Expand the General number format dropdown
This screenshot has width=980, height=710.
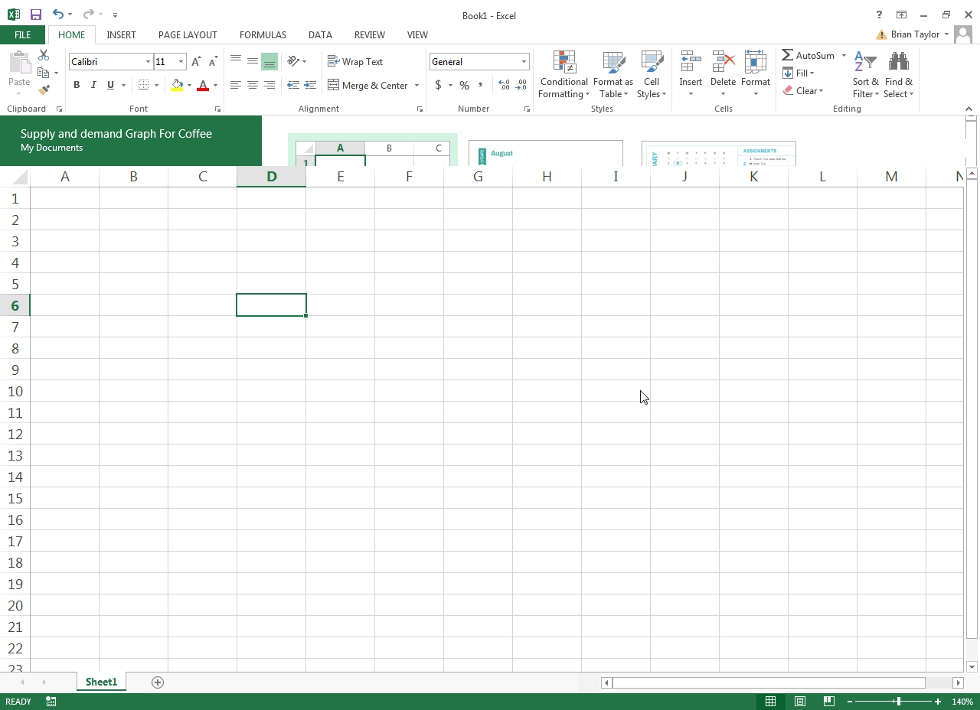[524, 62]
